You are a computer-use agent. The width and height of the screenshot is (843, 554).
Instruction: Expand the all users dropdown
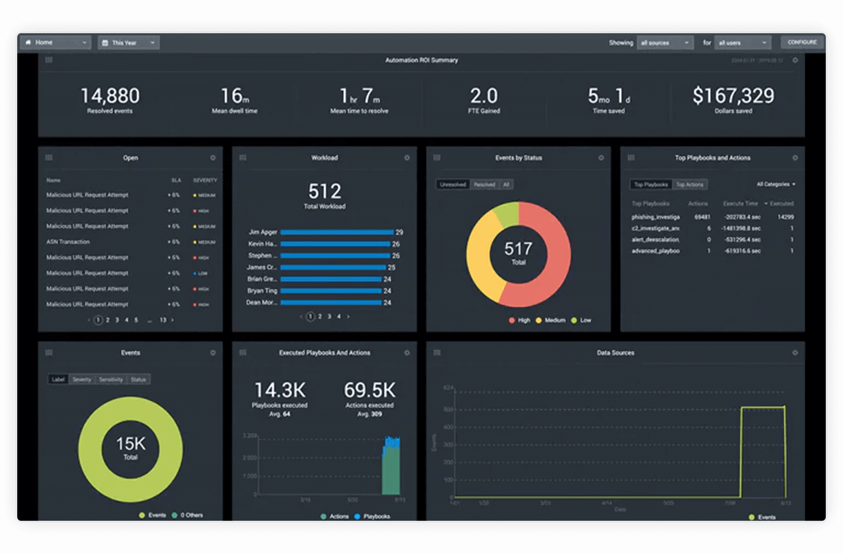tap(743, 43)
